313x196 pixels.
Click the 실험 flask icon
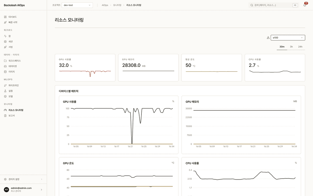(x=5, y=91)
